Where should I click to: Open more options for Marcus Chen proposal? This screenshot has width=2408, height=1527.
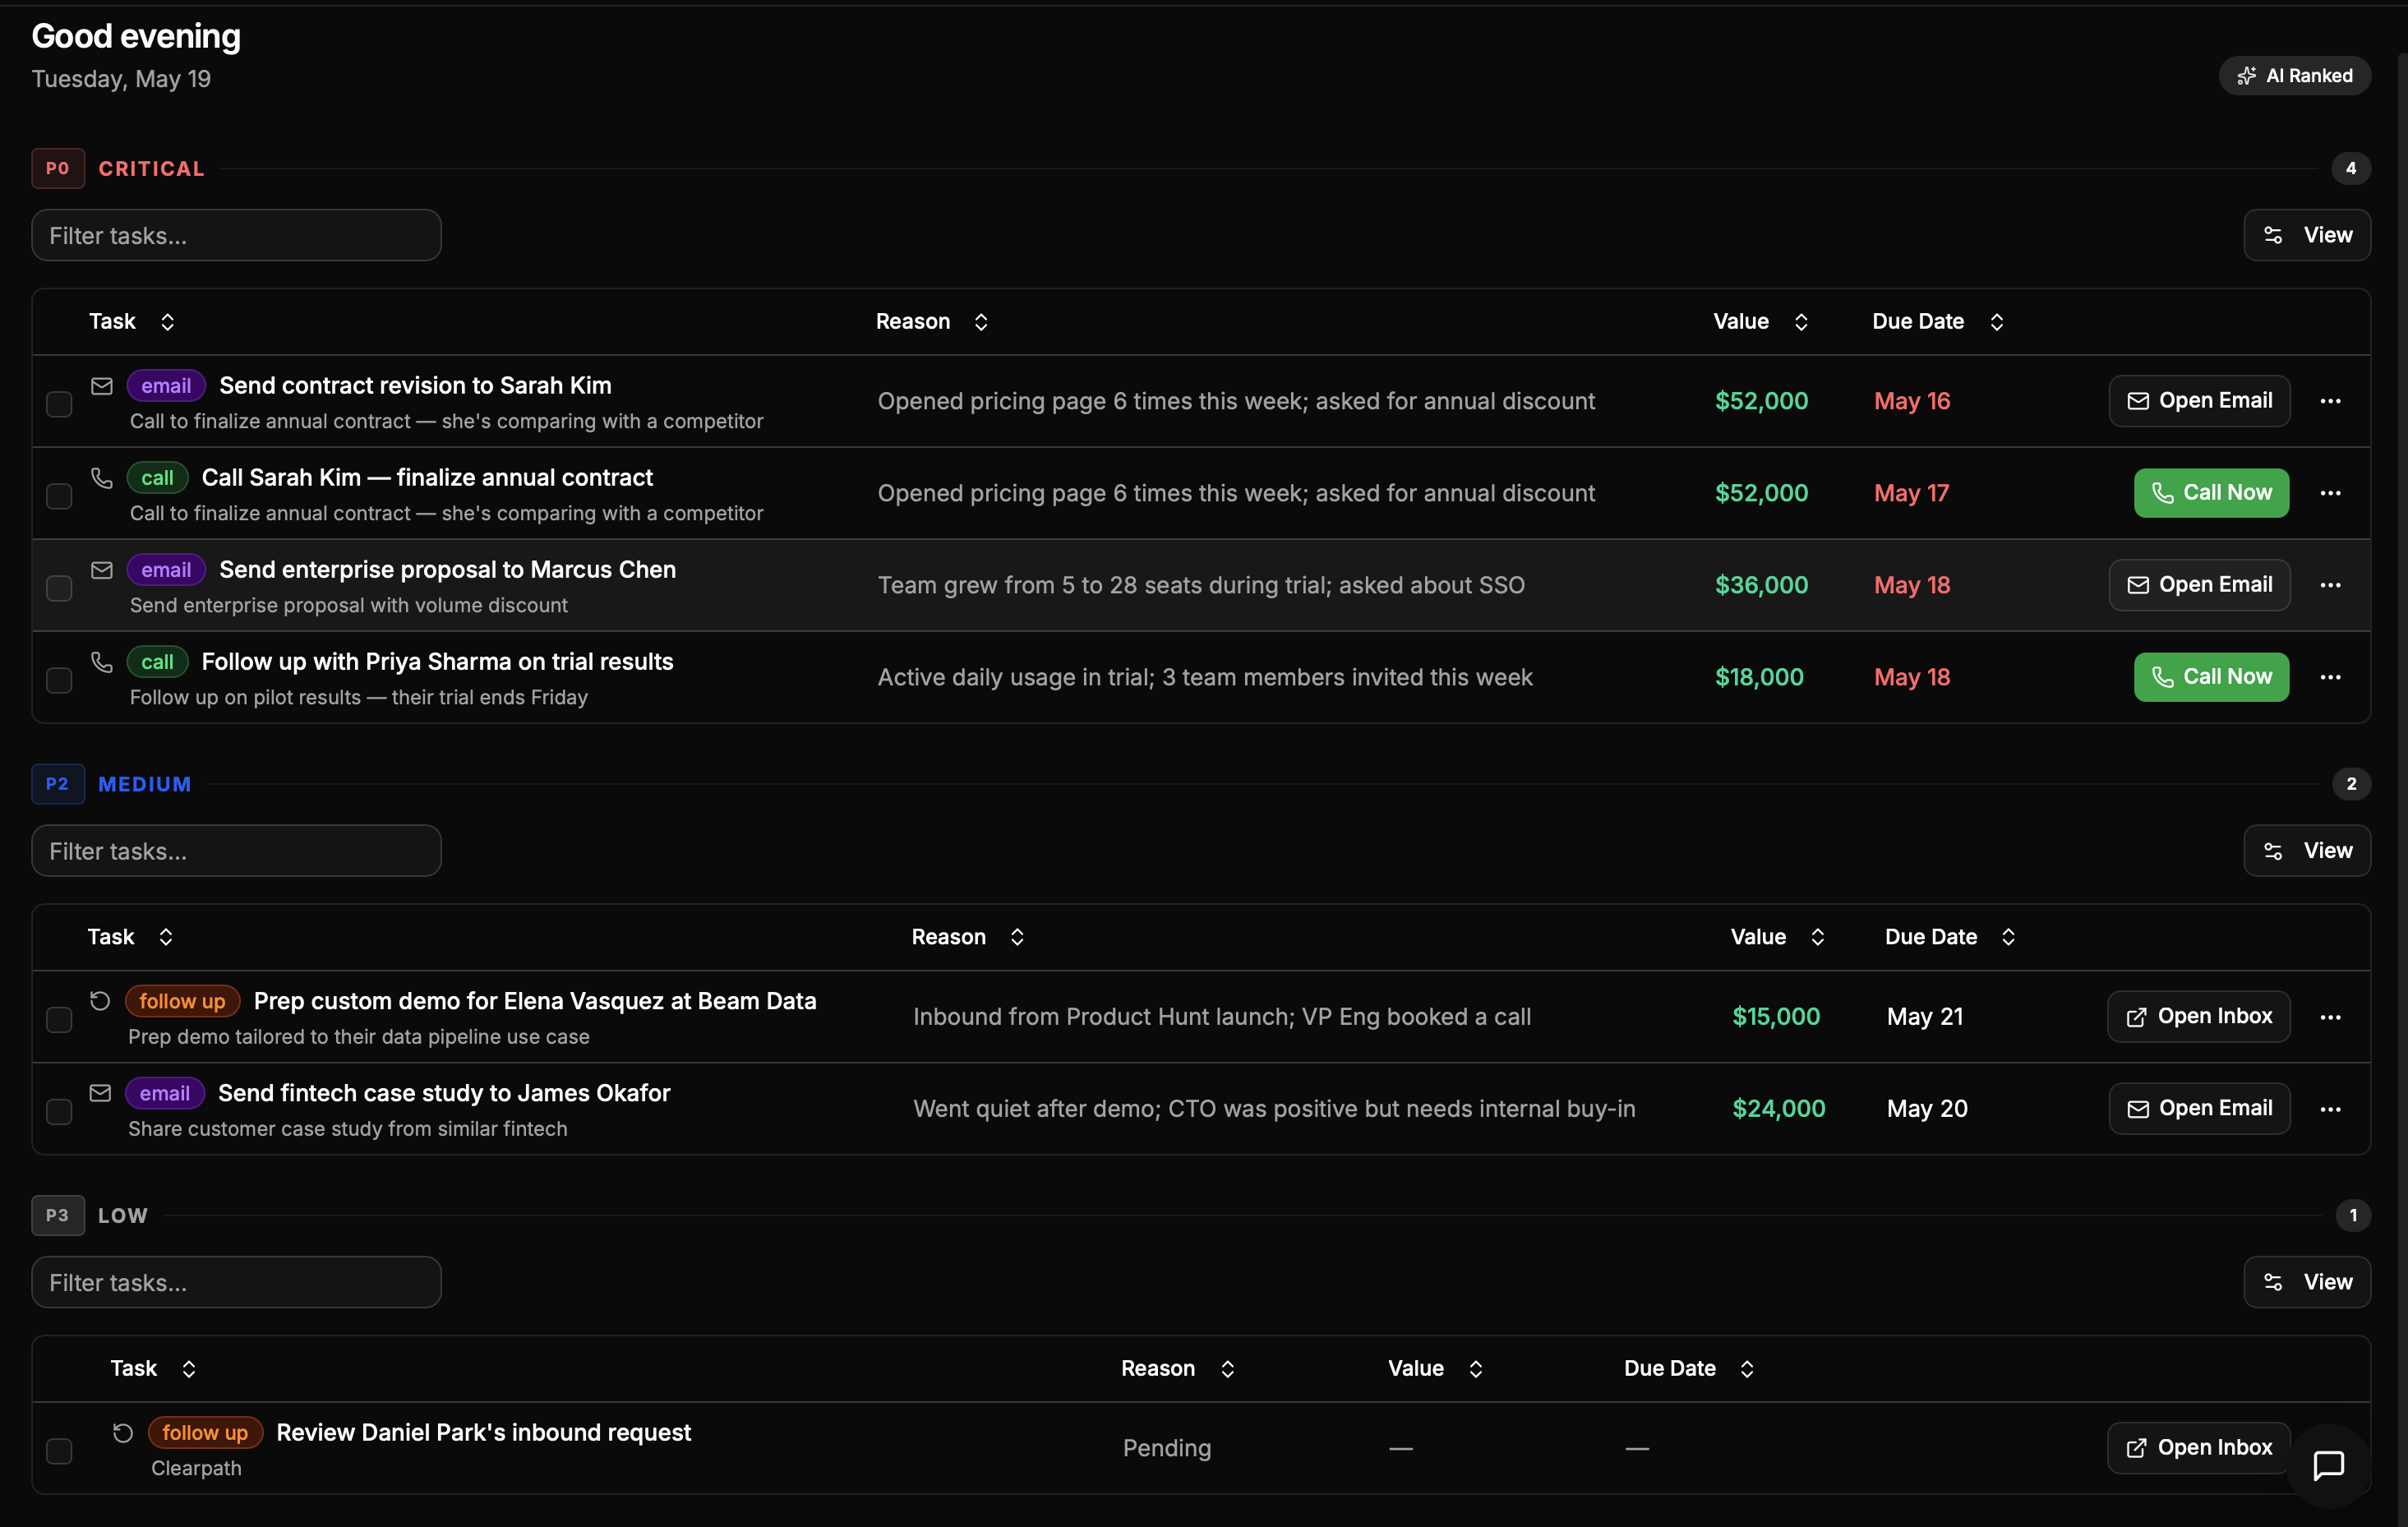click(2330, 585)
